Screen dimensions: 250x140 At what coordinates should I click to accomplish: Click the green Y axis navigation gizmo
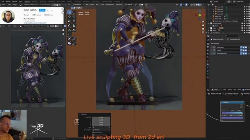click(x=200, y=15)
